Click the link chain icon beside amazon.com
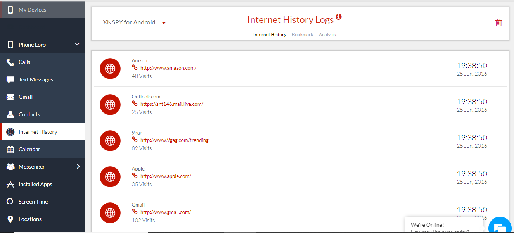Viewport: 514px width, 233px height. 135,67
